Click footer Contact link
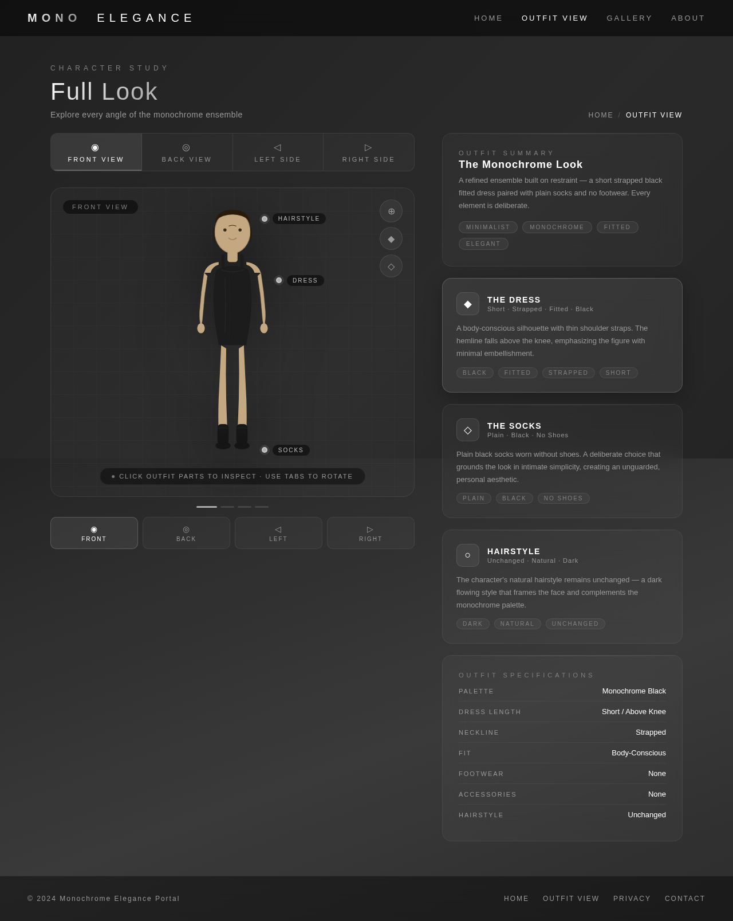The width and height of the screenshot is (733, 921). (685, 899)
